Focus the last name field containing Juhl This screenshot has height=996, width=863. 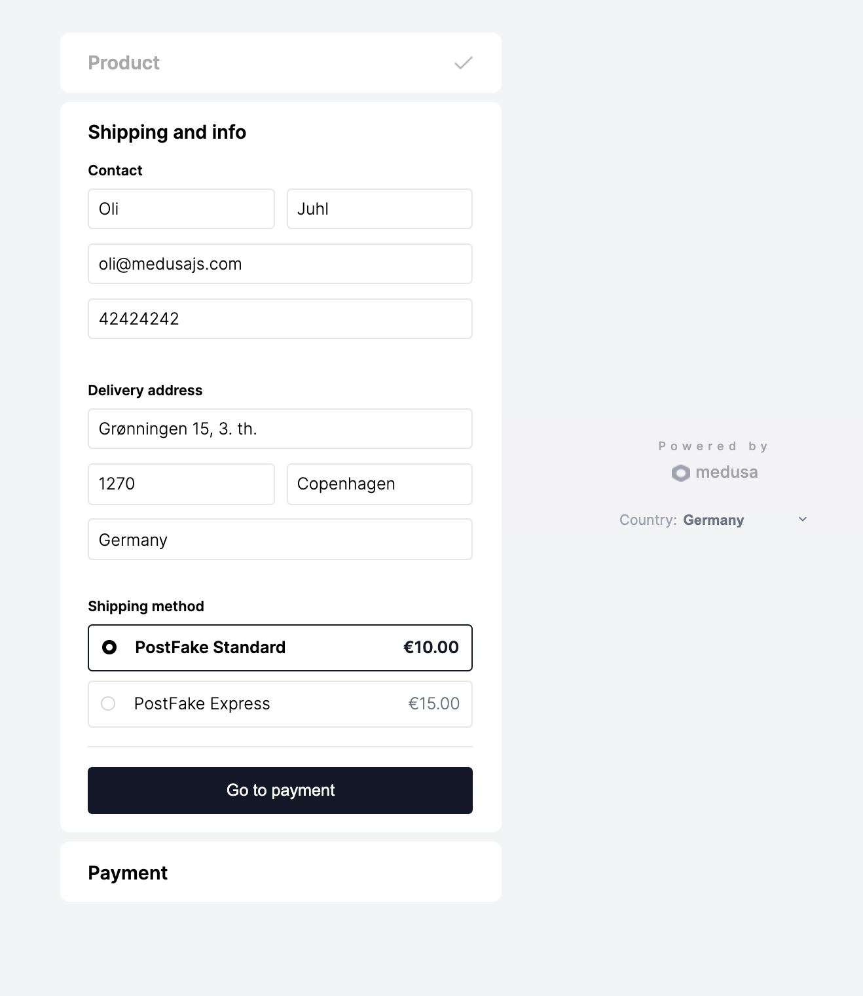click(380, 209)
